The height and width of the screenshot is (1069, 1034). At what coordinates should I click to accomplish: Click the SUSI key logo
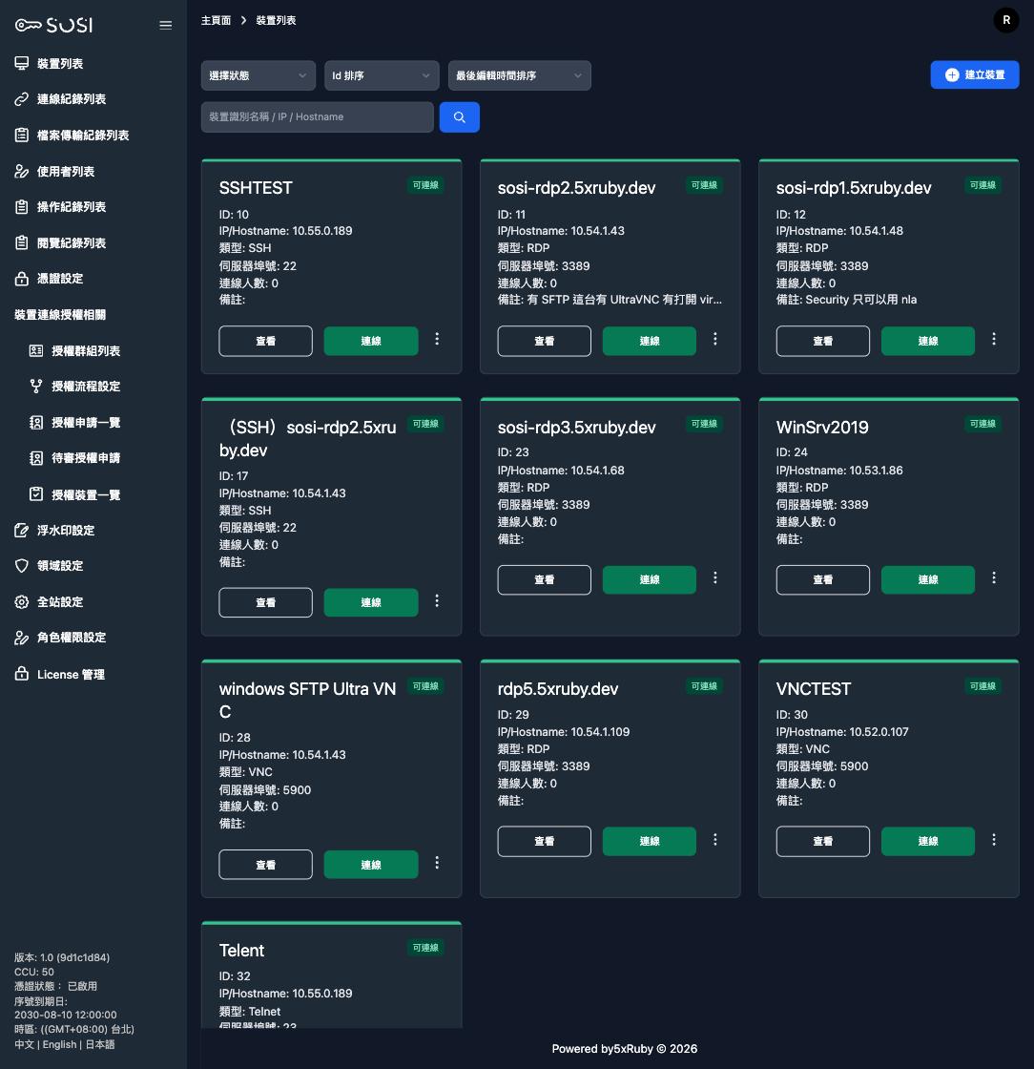53,25
